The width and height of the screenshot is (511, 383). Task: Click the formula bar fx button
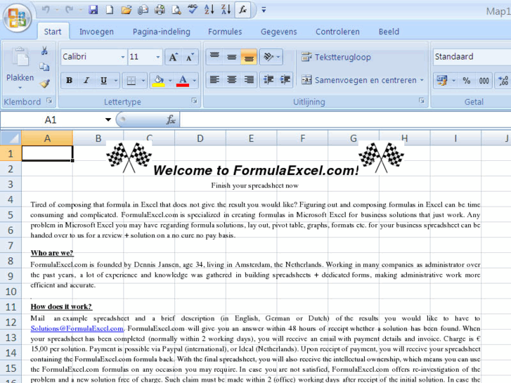pyautogui.click(x=171, y=119)
